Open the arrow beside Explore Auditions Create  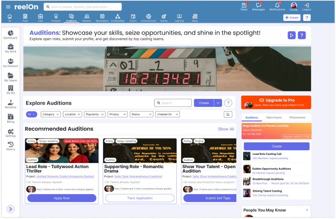coord(218,103)
